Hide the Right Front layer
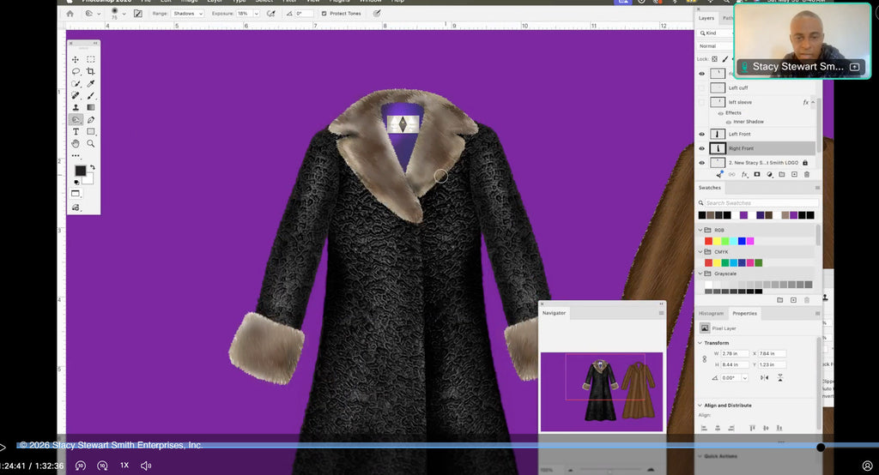 (701, 148)
